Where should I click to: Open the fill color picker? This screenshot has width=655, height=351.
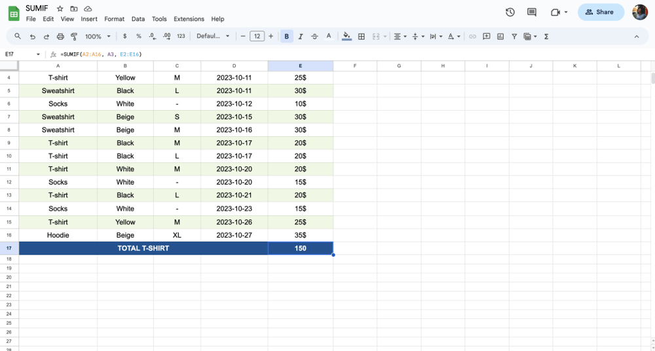click(346, 37)
